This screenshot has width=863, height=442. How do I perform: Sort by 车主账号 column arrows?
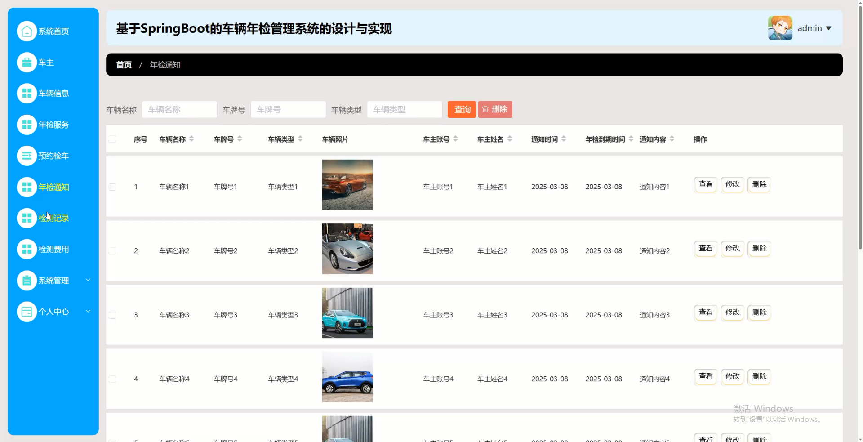[455, 139]
